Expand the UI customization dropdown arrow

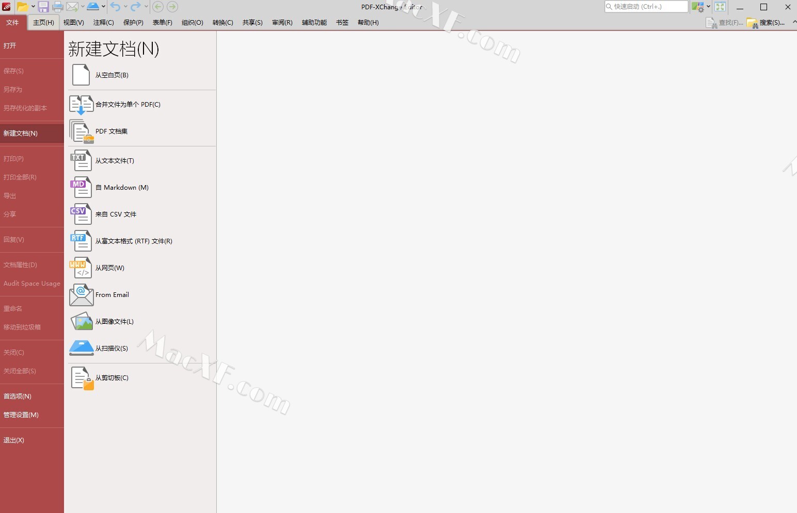[x=708, y=7]
